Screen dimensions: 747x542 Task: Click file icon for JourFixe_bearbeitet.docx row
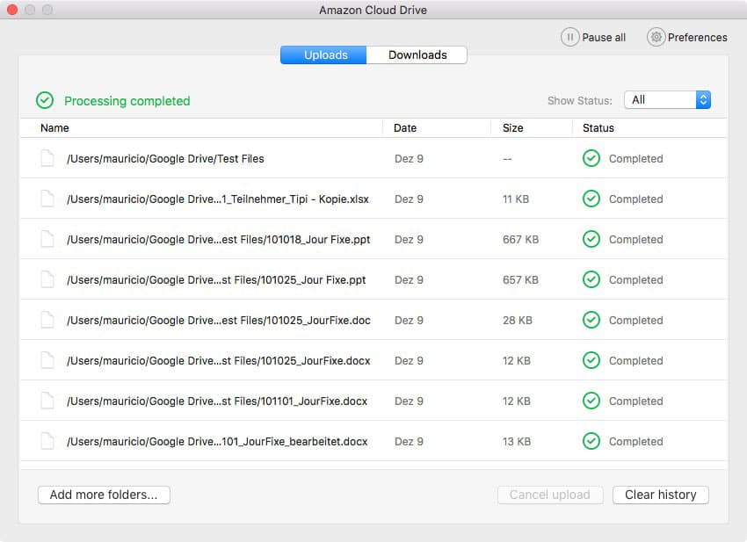click(47, 442)
